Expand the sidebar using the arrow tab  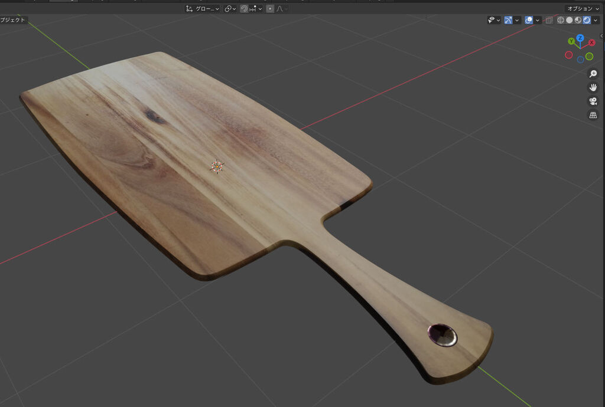(x=602, y=36)
